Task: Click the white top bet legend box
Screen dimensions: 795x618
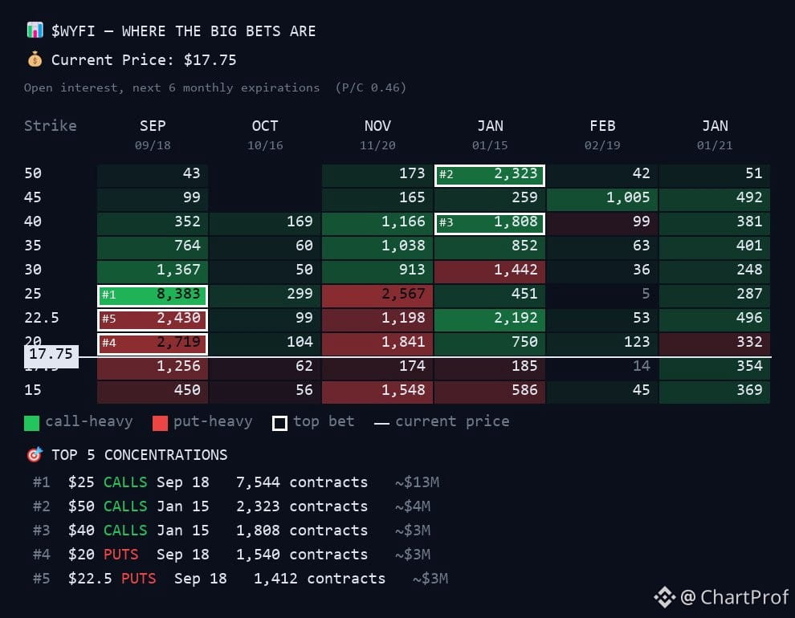Action: click(x=280, y=422)
